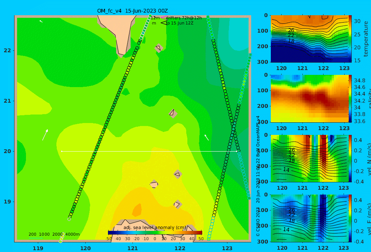Screen dimensions: 371x252
Task: Click latitude tick label 20 on main map
Action: [x=7, y=151]
